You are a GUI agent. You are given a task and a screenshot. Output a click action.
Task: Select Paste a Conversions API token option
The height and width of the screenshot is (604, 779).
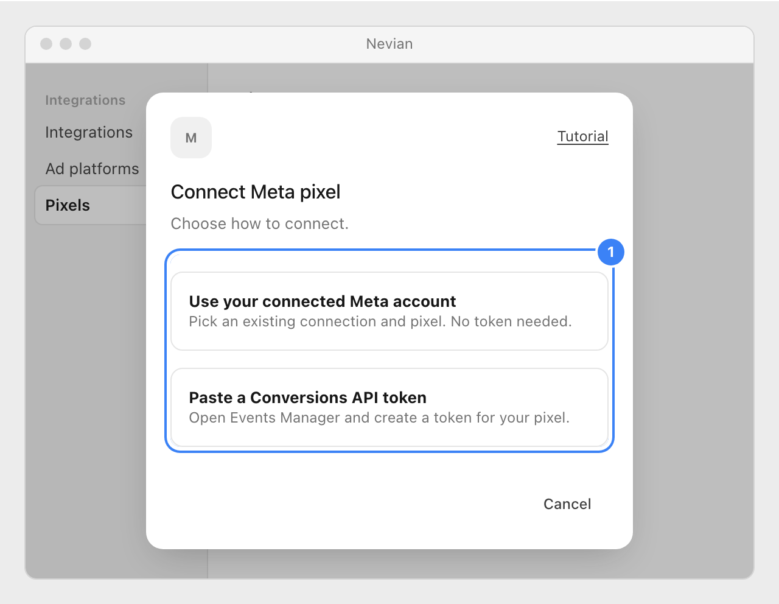coord(389,407)
